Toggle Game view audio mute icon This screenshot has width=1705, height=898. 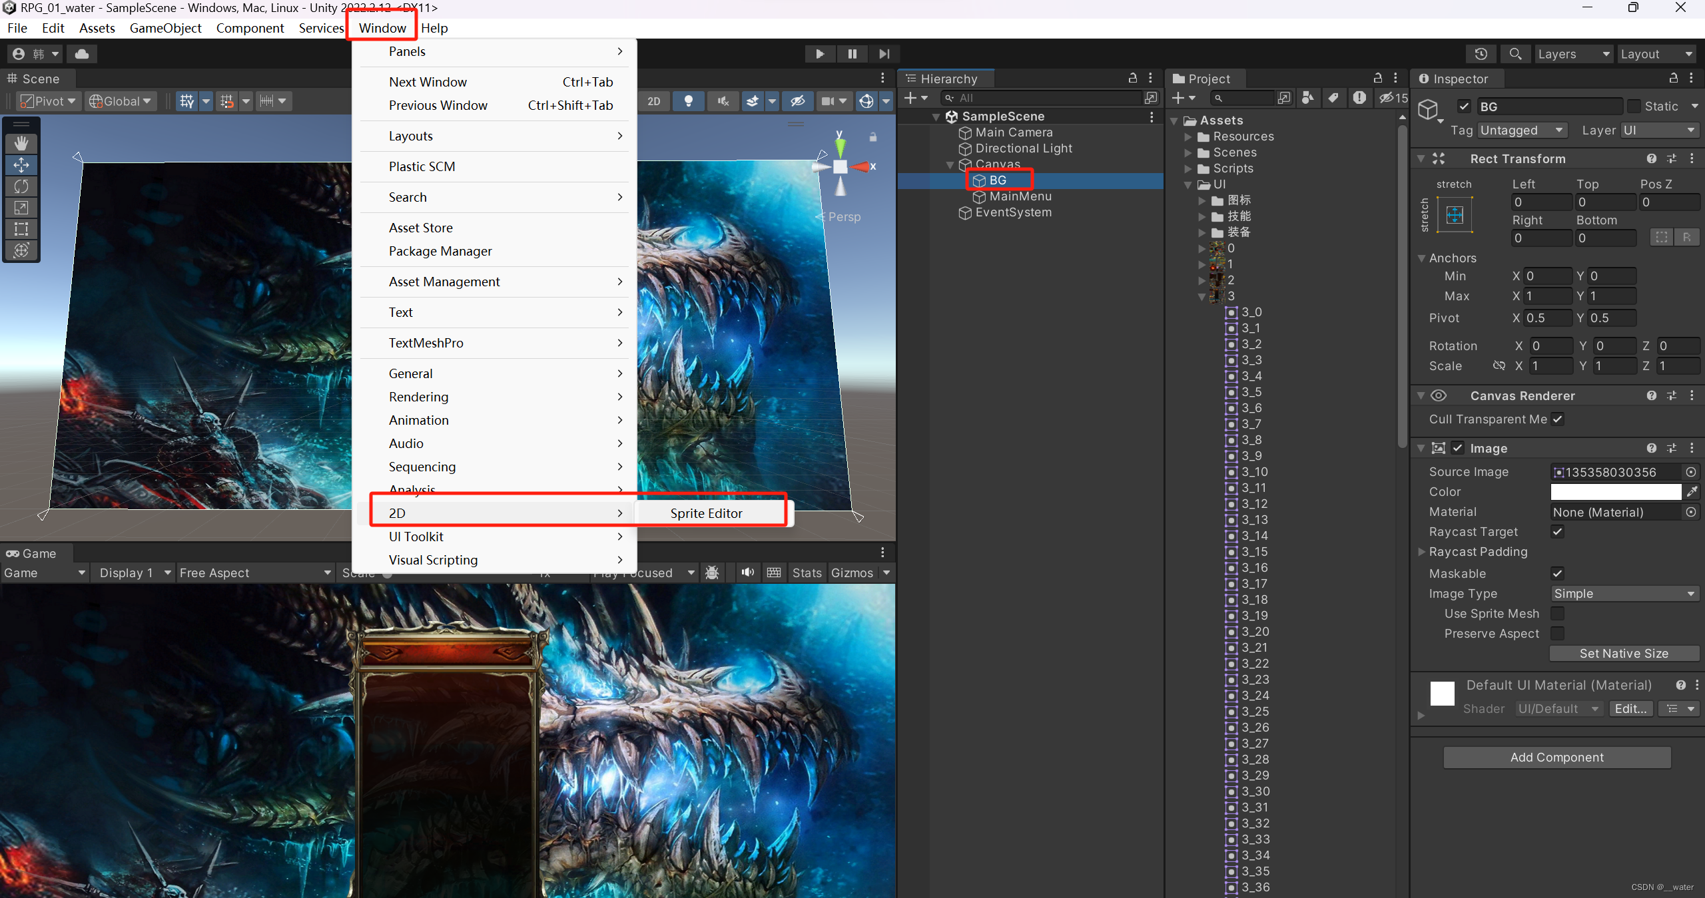748,572
